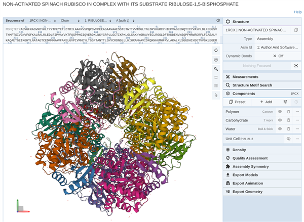The image size is (304, 222).
Task: Click the copy icon beside 1RCX structure
Action: pos(296,30)
